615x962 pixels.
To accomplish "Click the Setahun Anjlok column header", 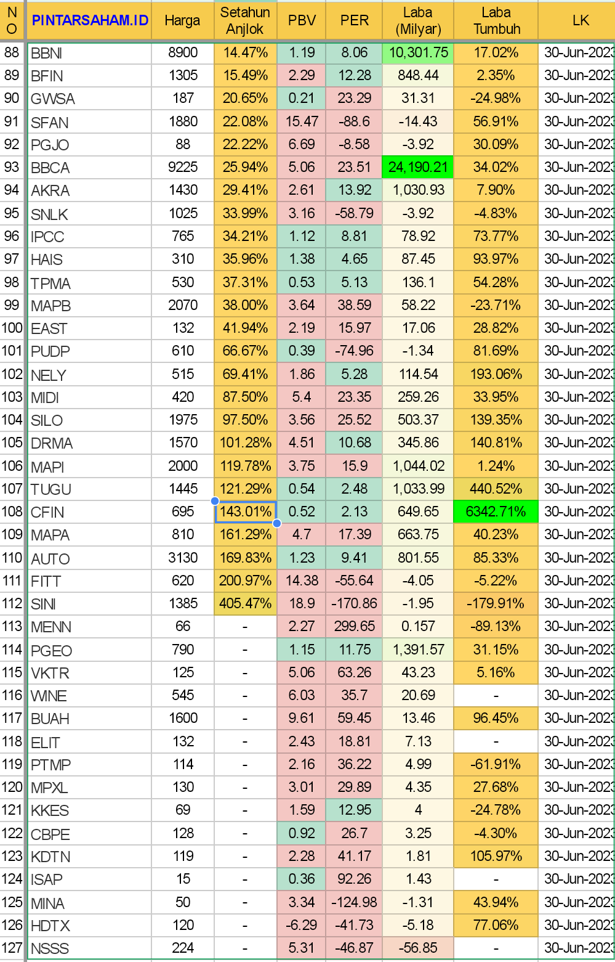I will point(245,20).
